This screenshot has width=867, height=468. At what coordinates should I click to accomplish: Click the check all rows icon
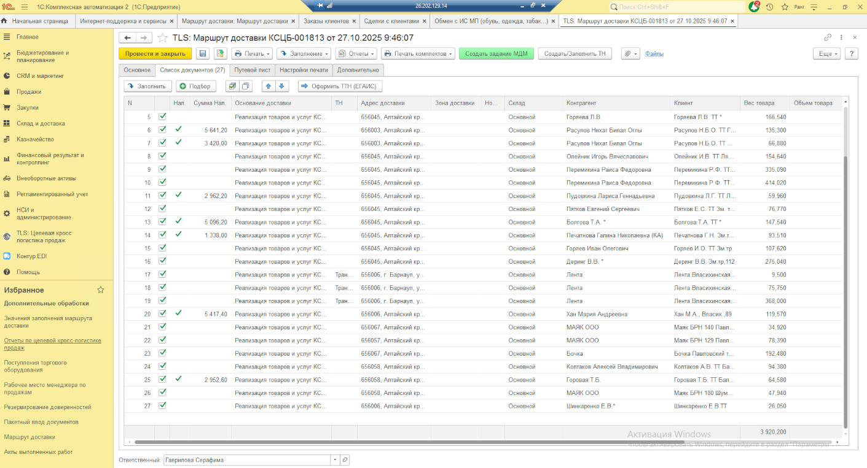click(x=232, y=86)
